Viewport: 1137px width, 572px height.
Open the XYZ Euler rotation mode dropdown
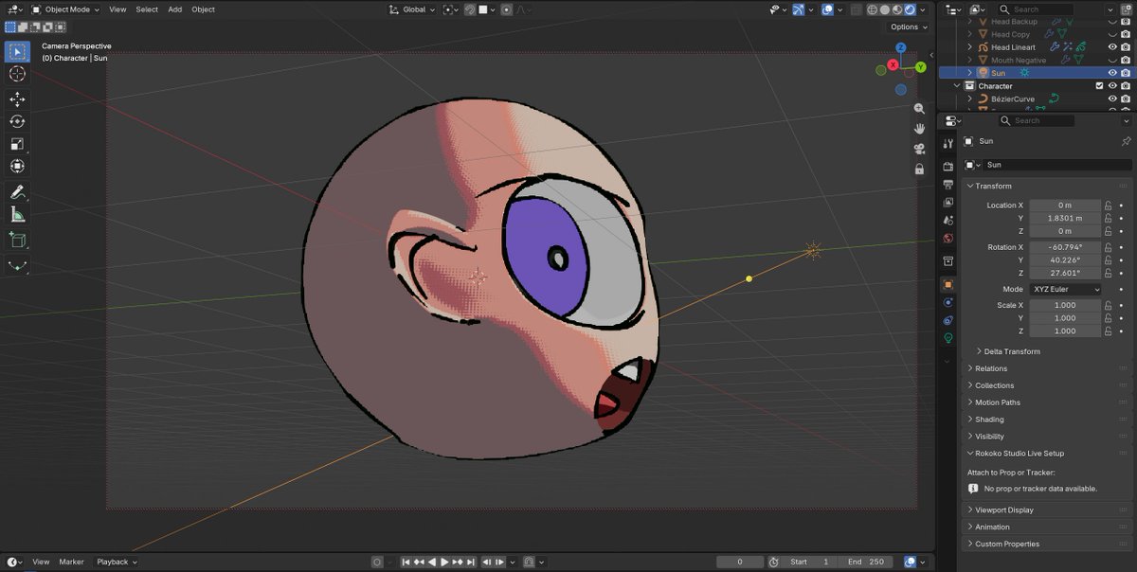pyautogui.click(x=1065, y=289)
